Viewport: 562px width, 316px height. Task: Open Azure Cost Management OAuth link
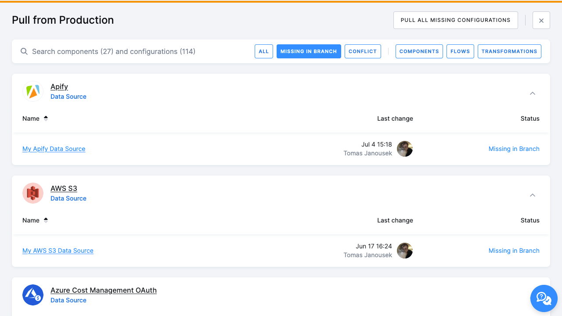pyautogui.click(x=104, y=291)
